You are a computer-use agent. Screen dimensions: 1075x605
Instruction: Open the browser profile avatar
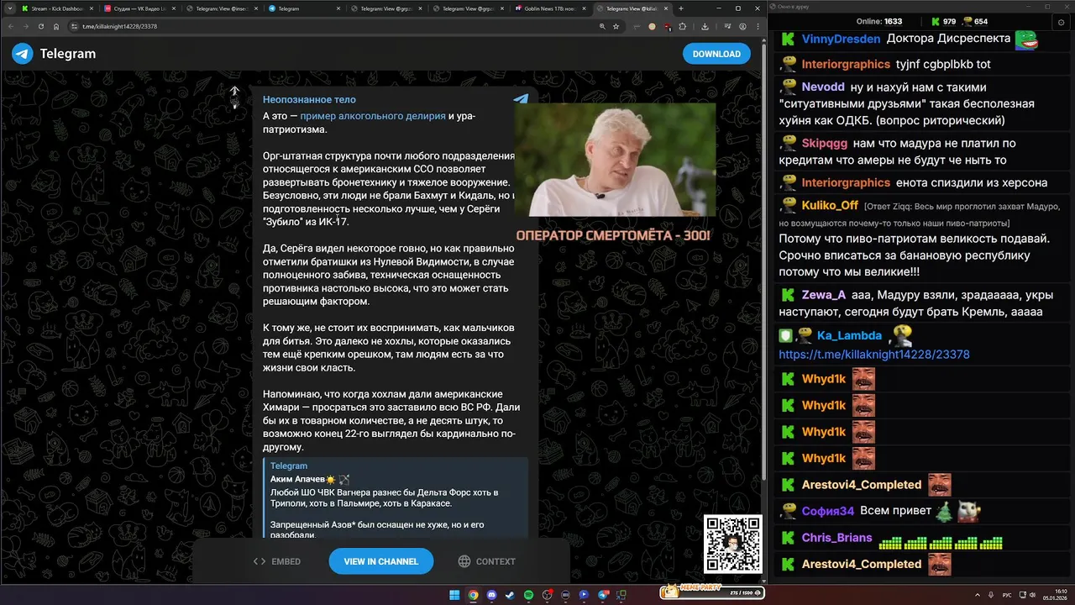[742, 27]
